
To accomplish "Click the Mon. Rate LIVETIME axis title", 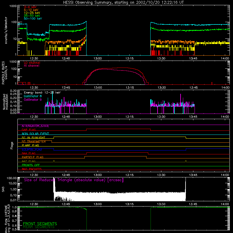I will tap(7, 218).
